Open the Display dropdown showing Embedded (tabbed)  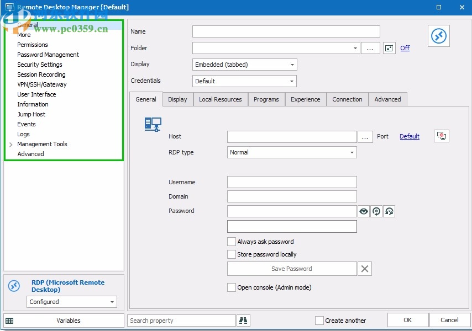coord(292,64)
